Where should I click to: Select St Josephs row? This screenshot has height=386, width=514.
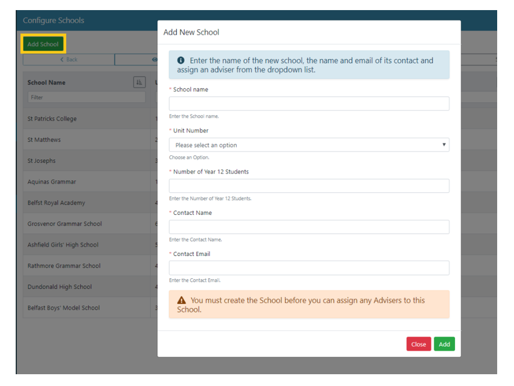tap(90, 160)
